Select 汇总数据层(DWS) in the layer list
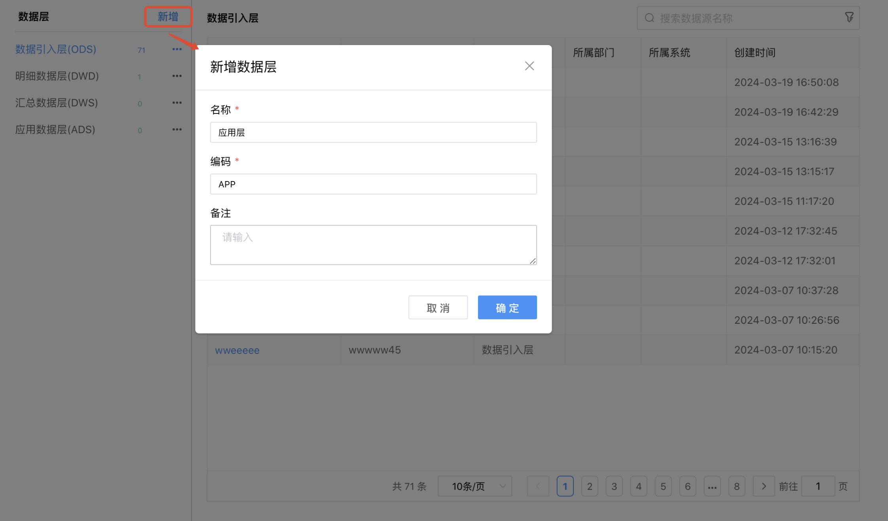Screen dimensions: 888x521 tap(57, 103)
